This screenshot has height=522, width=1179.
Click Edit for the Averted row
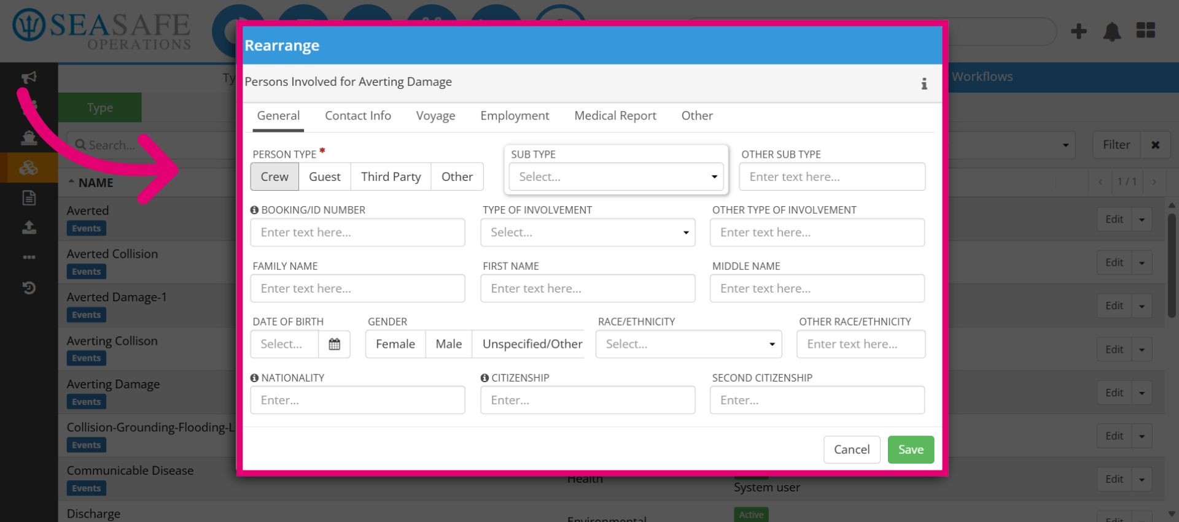[x=1114, y=220]
